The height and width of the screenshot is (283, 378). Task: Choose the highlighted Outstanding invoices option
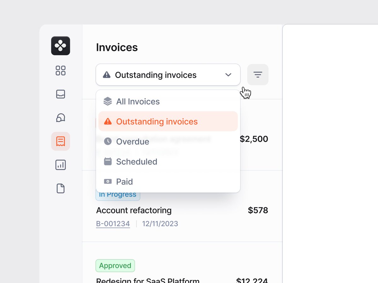tap(168, 121)
